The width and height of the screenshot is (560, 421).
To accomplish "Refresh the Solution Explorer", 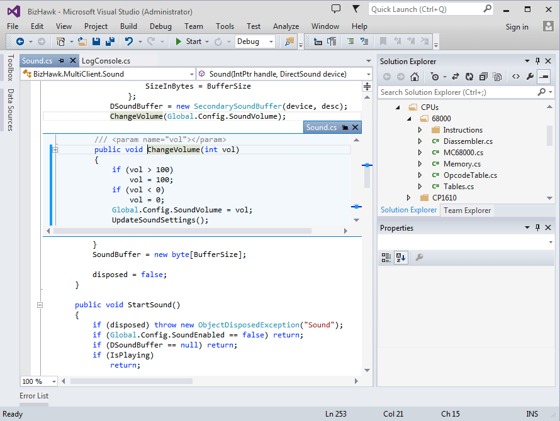I will pos(469,77).
